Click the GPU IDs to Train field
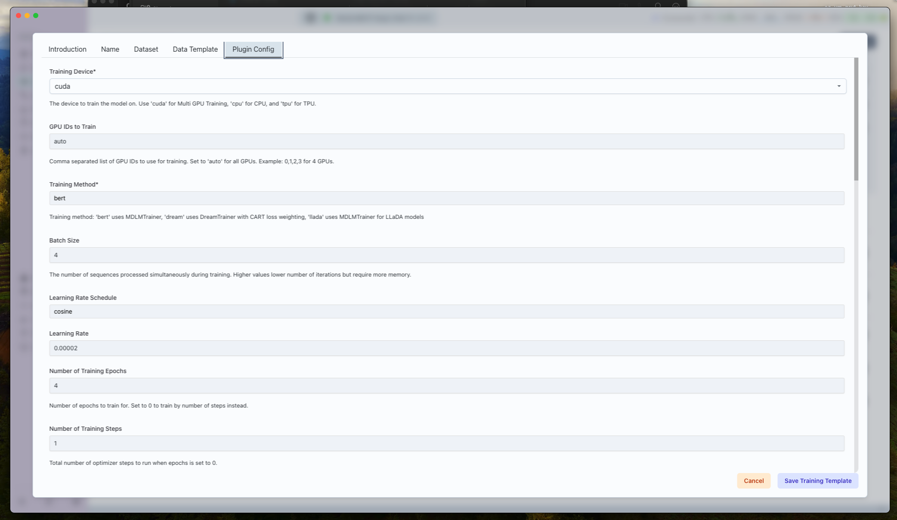897x520 pixels. click(446, 141)
